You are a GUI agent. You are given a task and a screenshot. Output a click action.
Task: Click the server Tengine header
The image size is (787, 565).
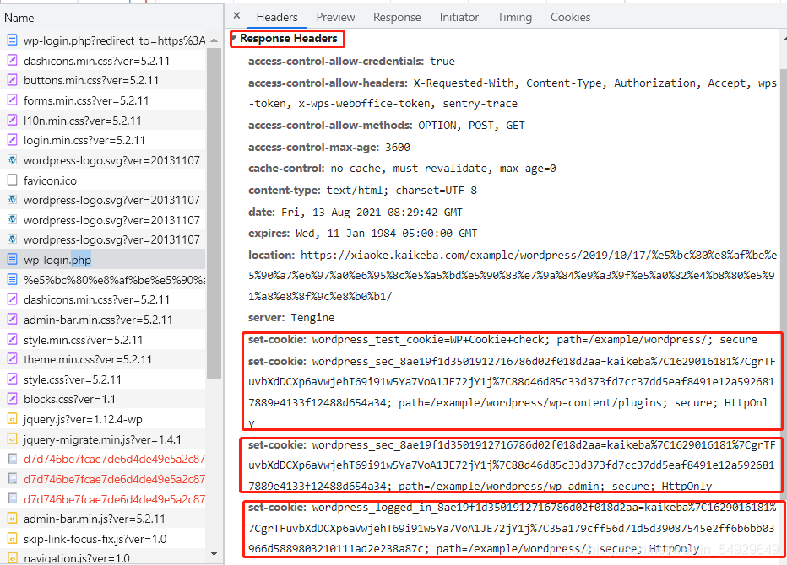[x=291, y=318]
